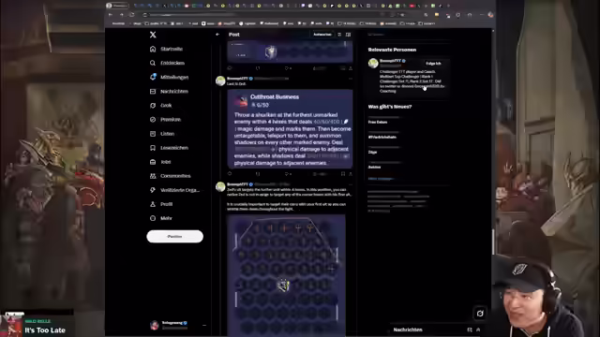Open more options on hex board post
The width and height of the screenshot is (600, 337).
[x=350, y=184]
